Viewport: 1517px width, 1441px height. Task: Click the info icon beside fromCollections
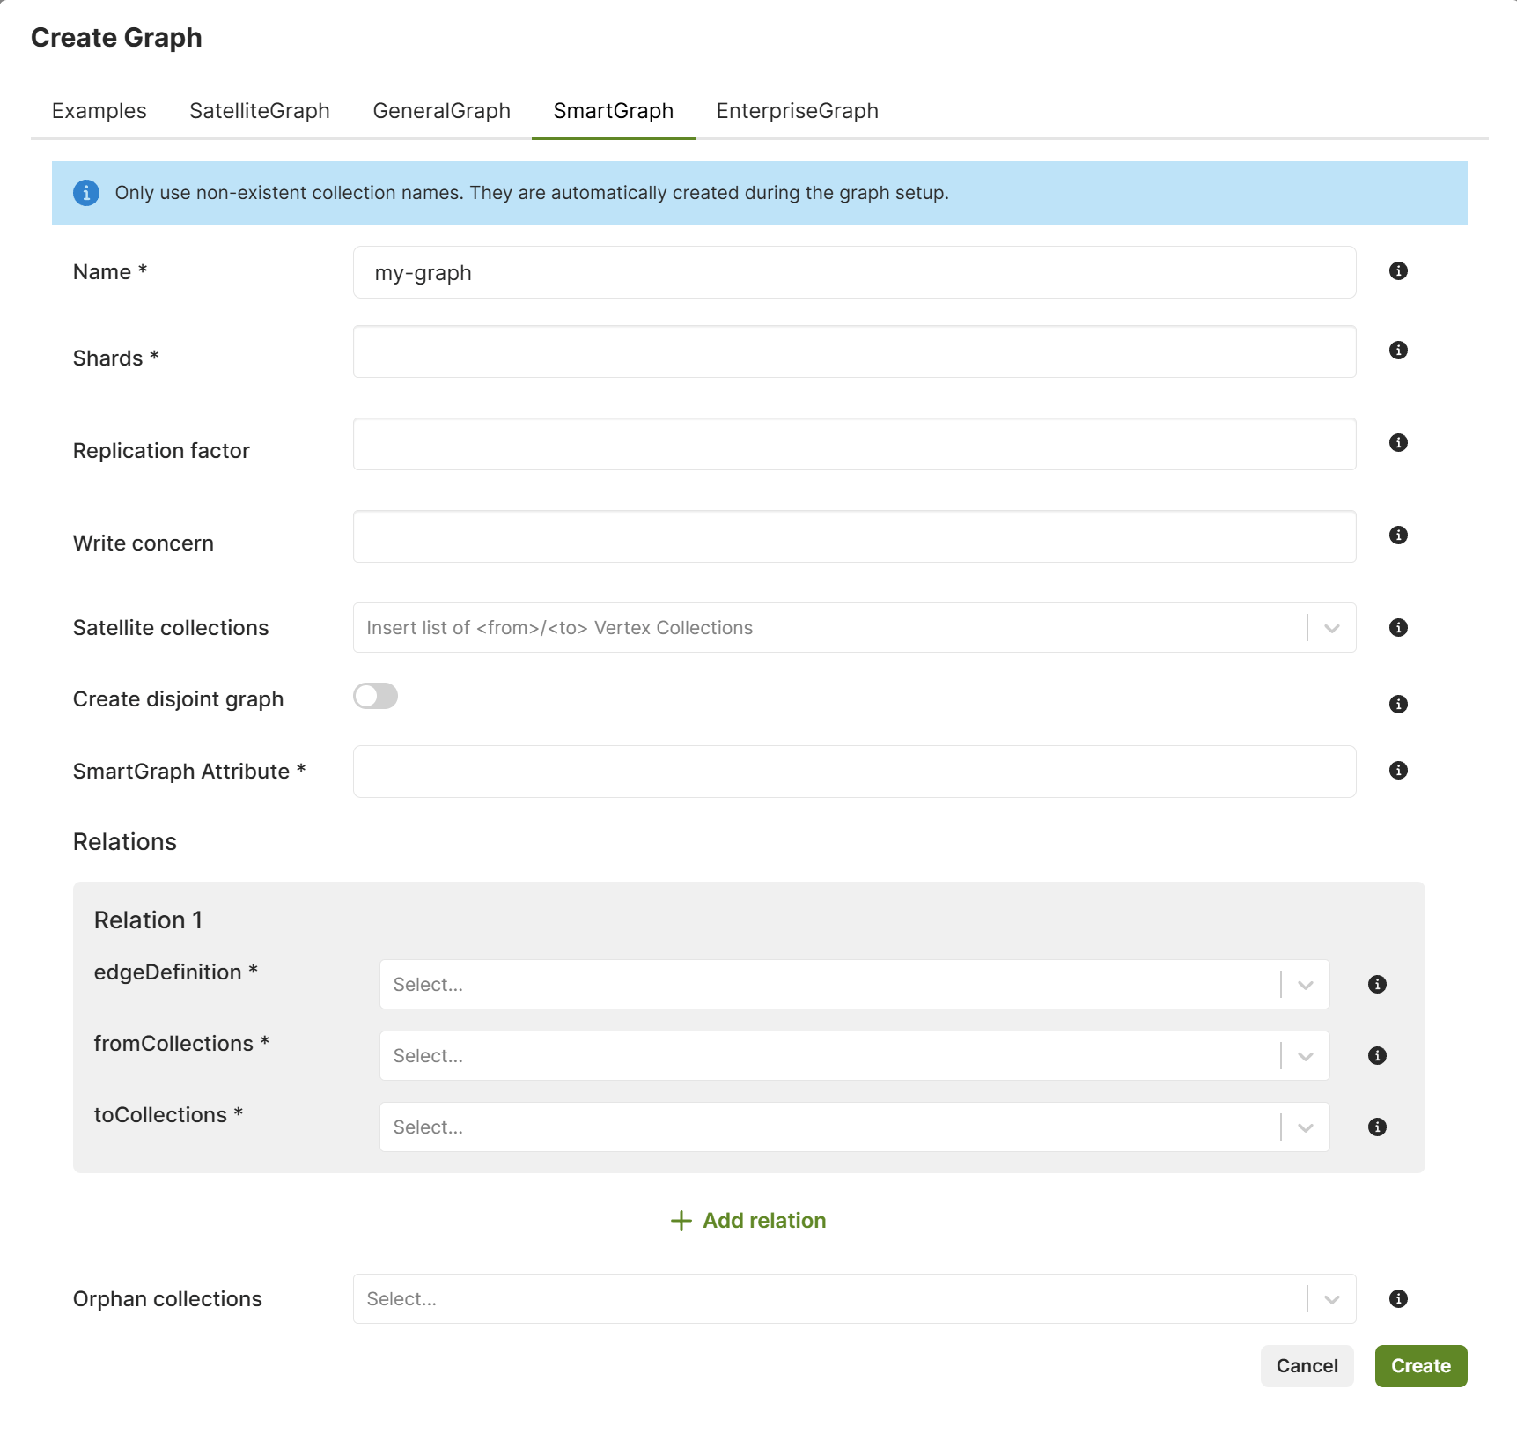click(1378, 1056)
